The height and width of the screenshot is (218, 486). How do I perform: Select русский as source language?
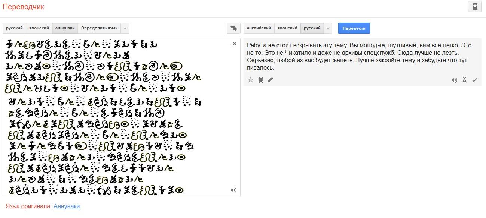(x=14, y=28)
